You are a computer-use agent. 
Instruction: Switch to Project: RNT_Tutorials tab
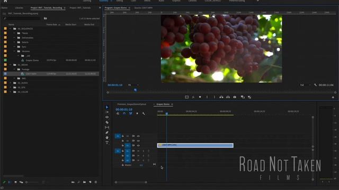(80, 8)
